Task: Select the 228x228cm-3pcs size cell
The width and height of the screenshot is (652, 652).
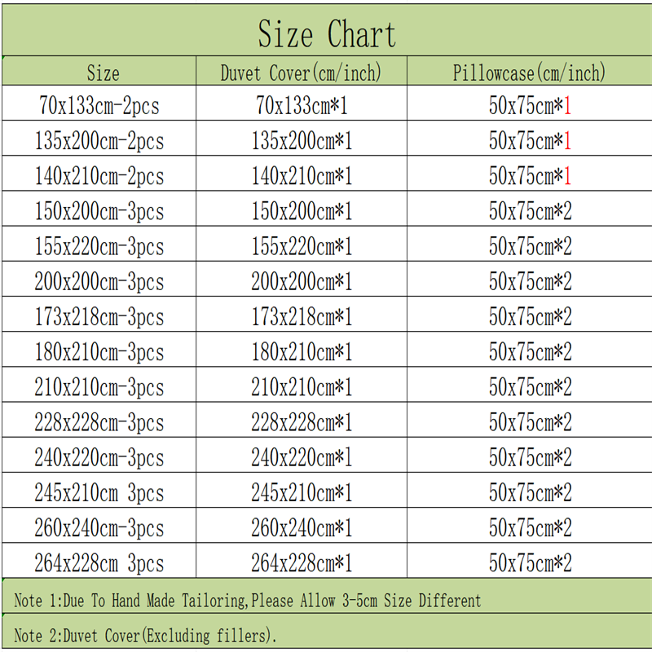Action: 99,422
